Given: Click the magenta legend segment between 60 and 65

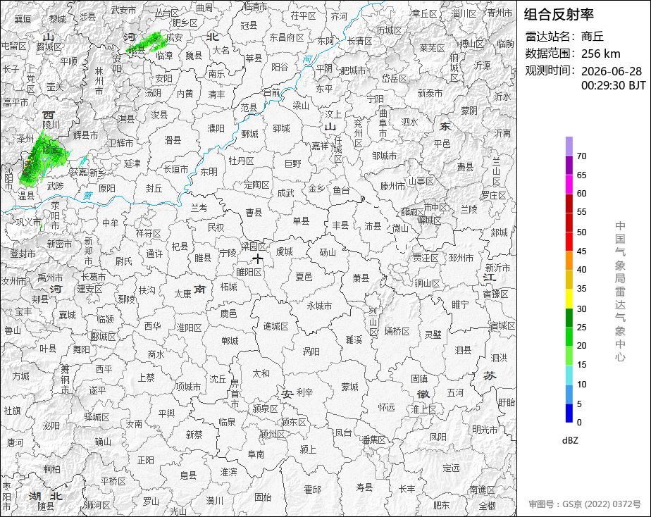Looking at the screenshot, I should coord(569,185).
